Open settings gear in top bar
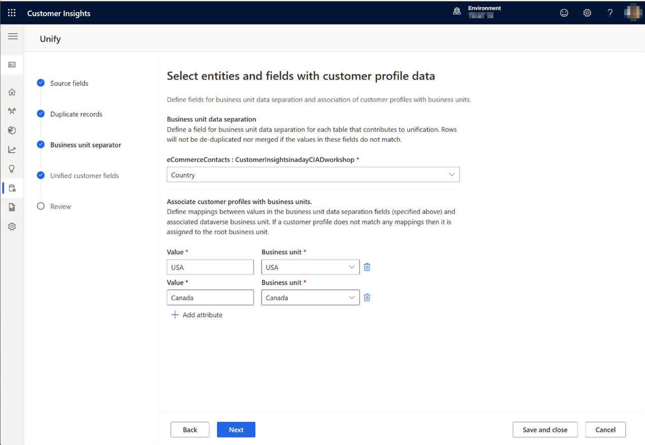 (587, 13)
